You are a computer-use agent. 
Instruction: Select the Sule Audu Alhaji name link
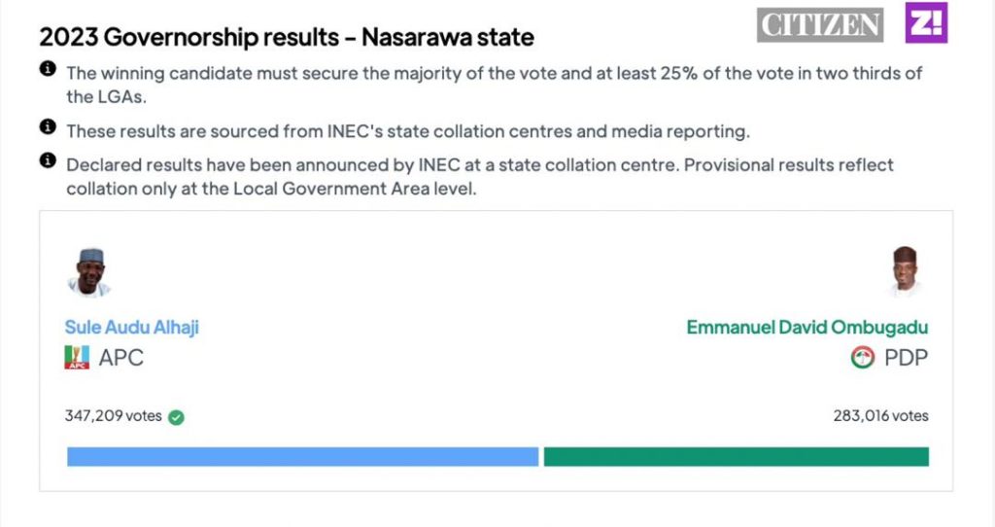(x=131, y=328)
